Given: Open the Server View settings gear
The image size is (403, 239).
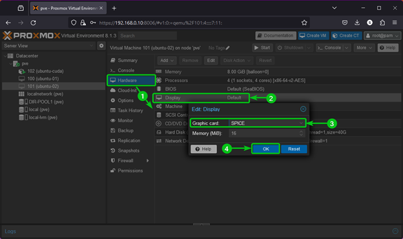Looking at the screenshot, I should coord(101,46).
